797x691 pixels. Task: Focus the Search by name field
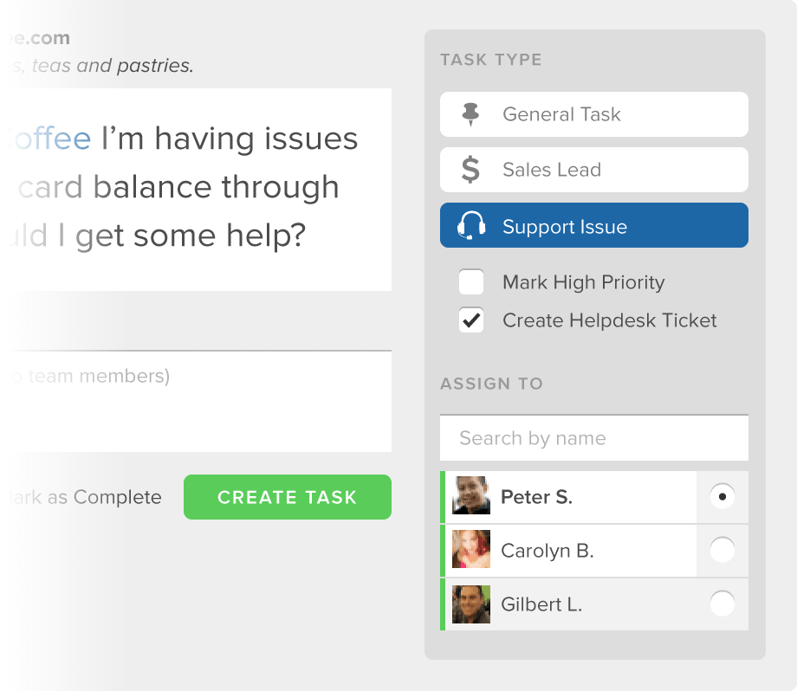click(594, 438)
